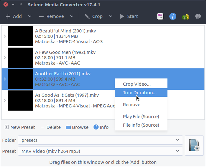Image resolution: width=206 pixels, height=167 pixels.
Task: Select the A Few Good Men thumbnail
Action: [x=21, y=58]
